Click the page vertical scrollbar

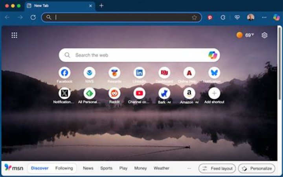[279, 63]
